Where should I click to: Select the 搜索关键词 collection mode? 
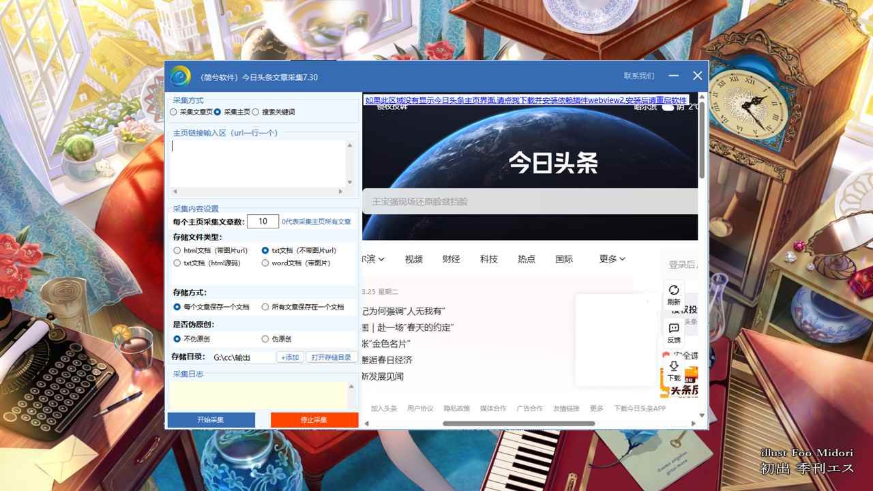(256, 112)
